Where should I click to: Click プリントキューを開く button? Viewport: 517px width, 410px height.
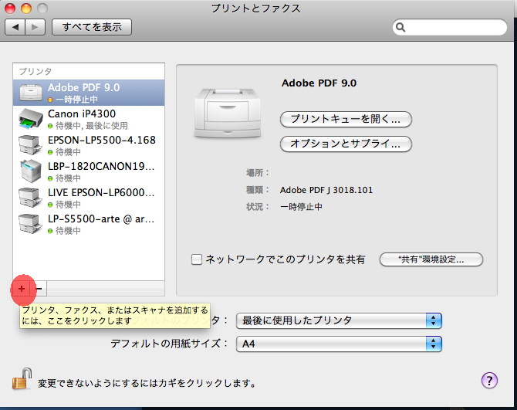pos(346,119)
